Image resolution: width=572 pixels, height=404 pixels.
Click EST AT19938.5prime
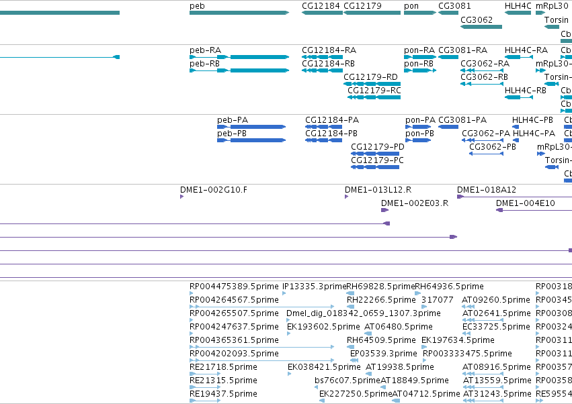[x=369, y=374]
